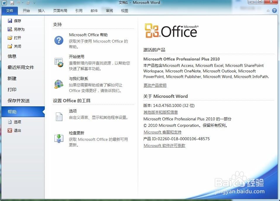Maximize the Word window
The image size is (280, 201).
(x=260, y=2)
